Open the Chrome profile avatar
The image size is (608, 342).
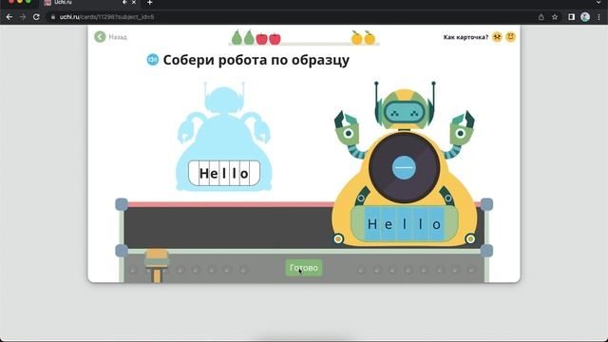(585, 17)
